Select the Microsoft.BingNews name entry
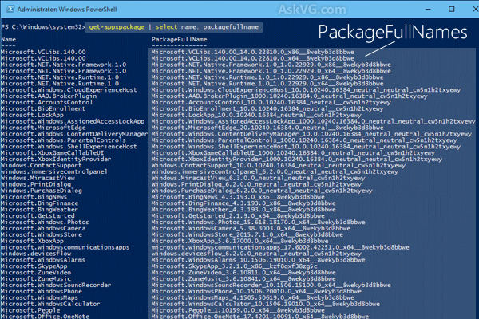Screen dimensions: 479x319 (34, 195)
